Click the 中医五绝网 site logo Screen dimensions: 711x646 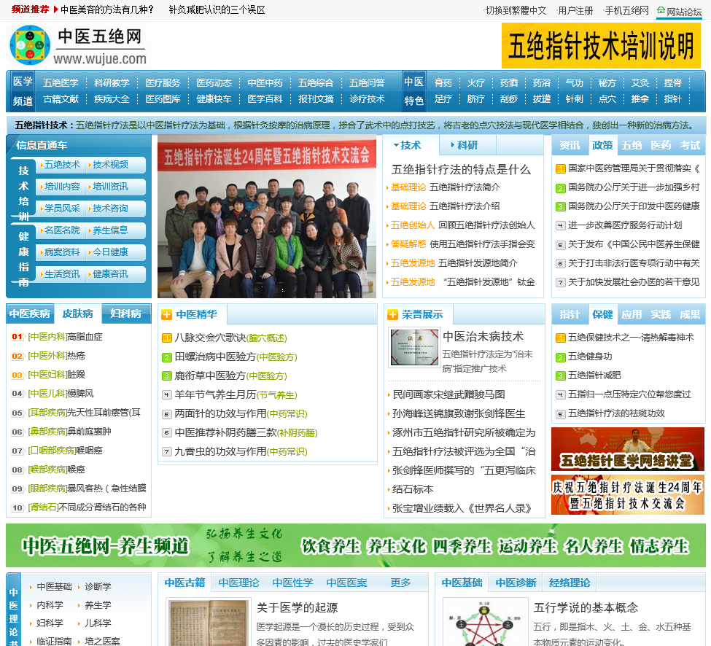79,45
